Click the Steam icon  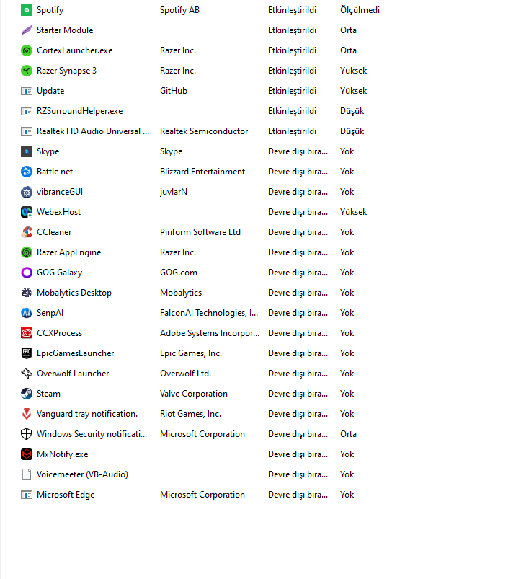point(27,394)
